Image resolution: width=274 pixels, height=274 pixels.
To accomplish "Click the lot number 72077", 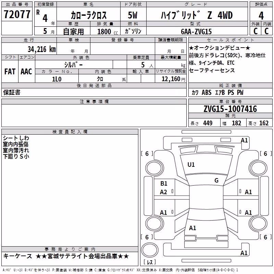I will tap(17, 14).
